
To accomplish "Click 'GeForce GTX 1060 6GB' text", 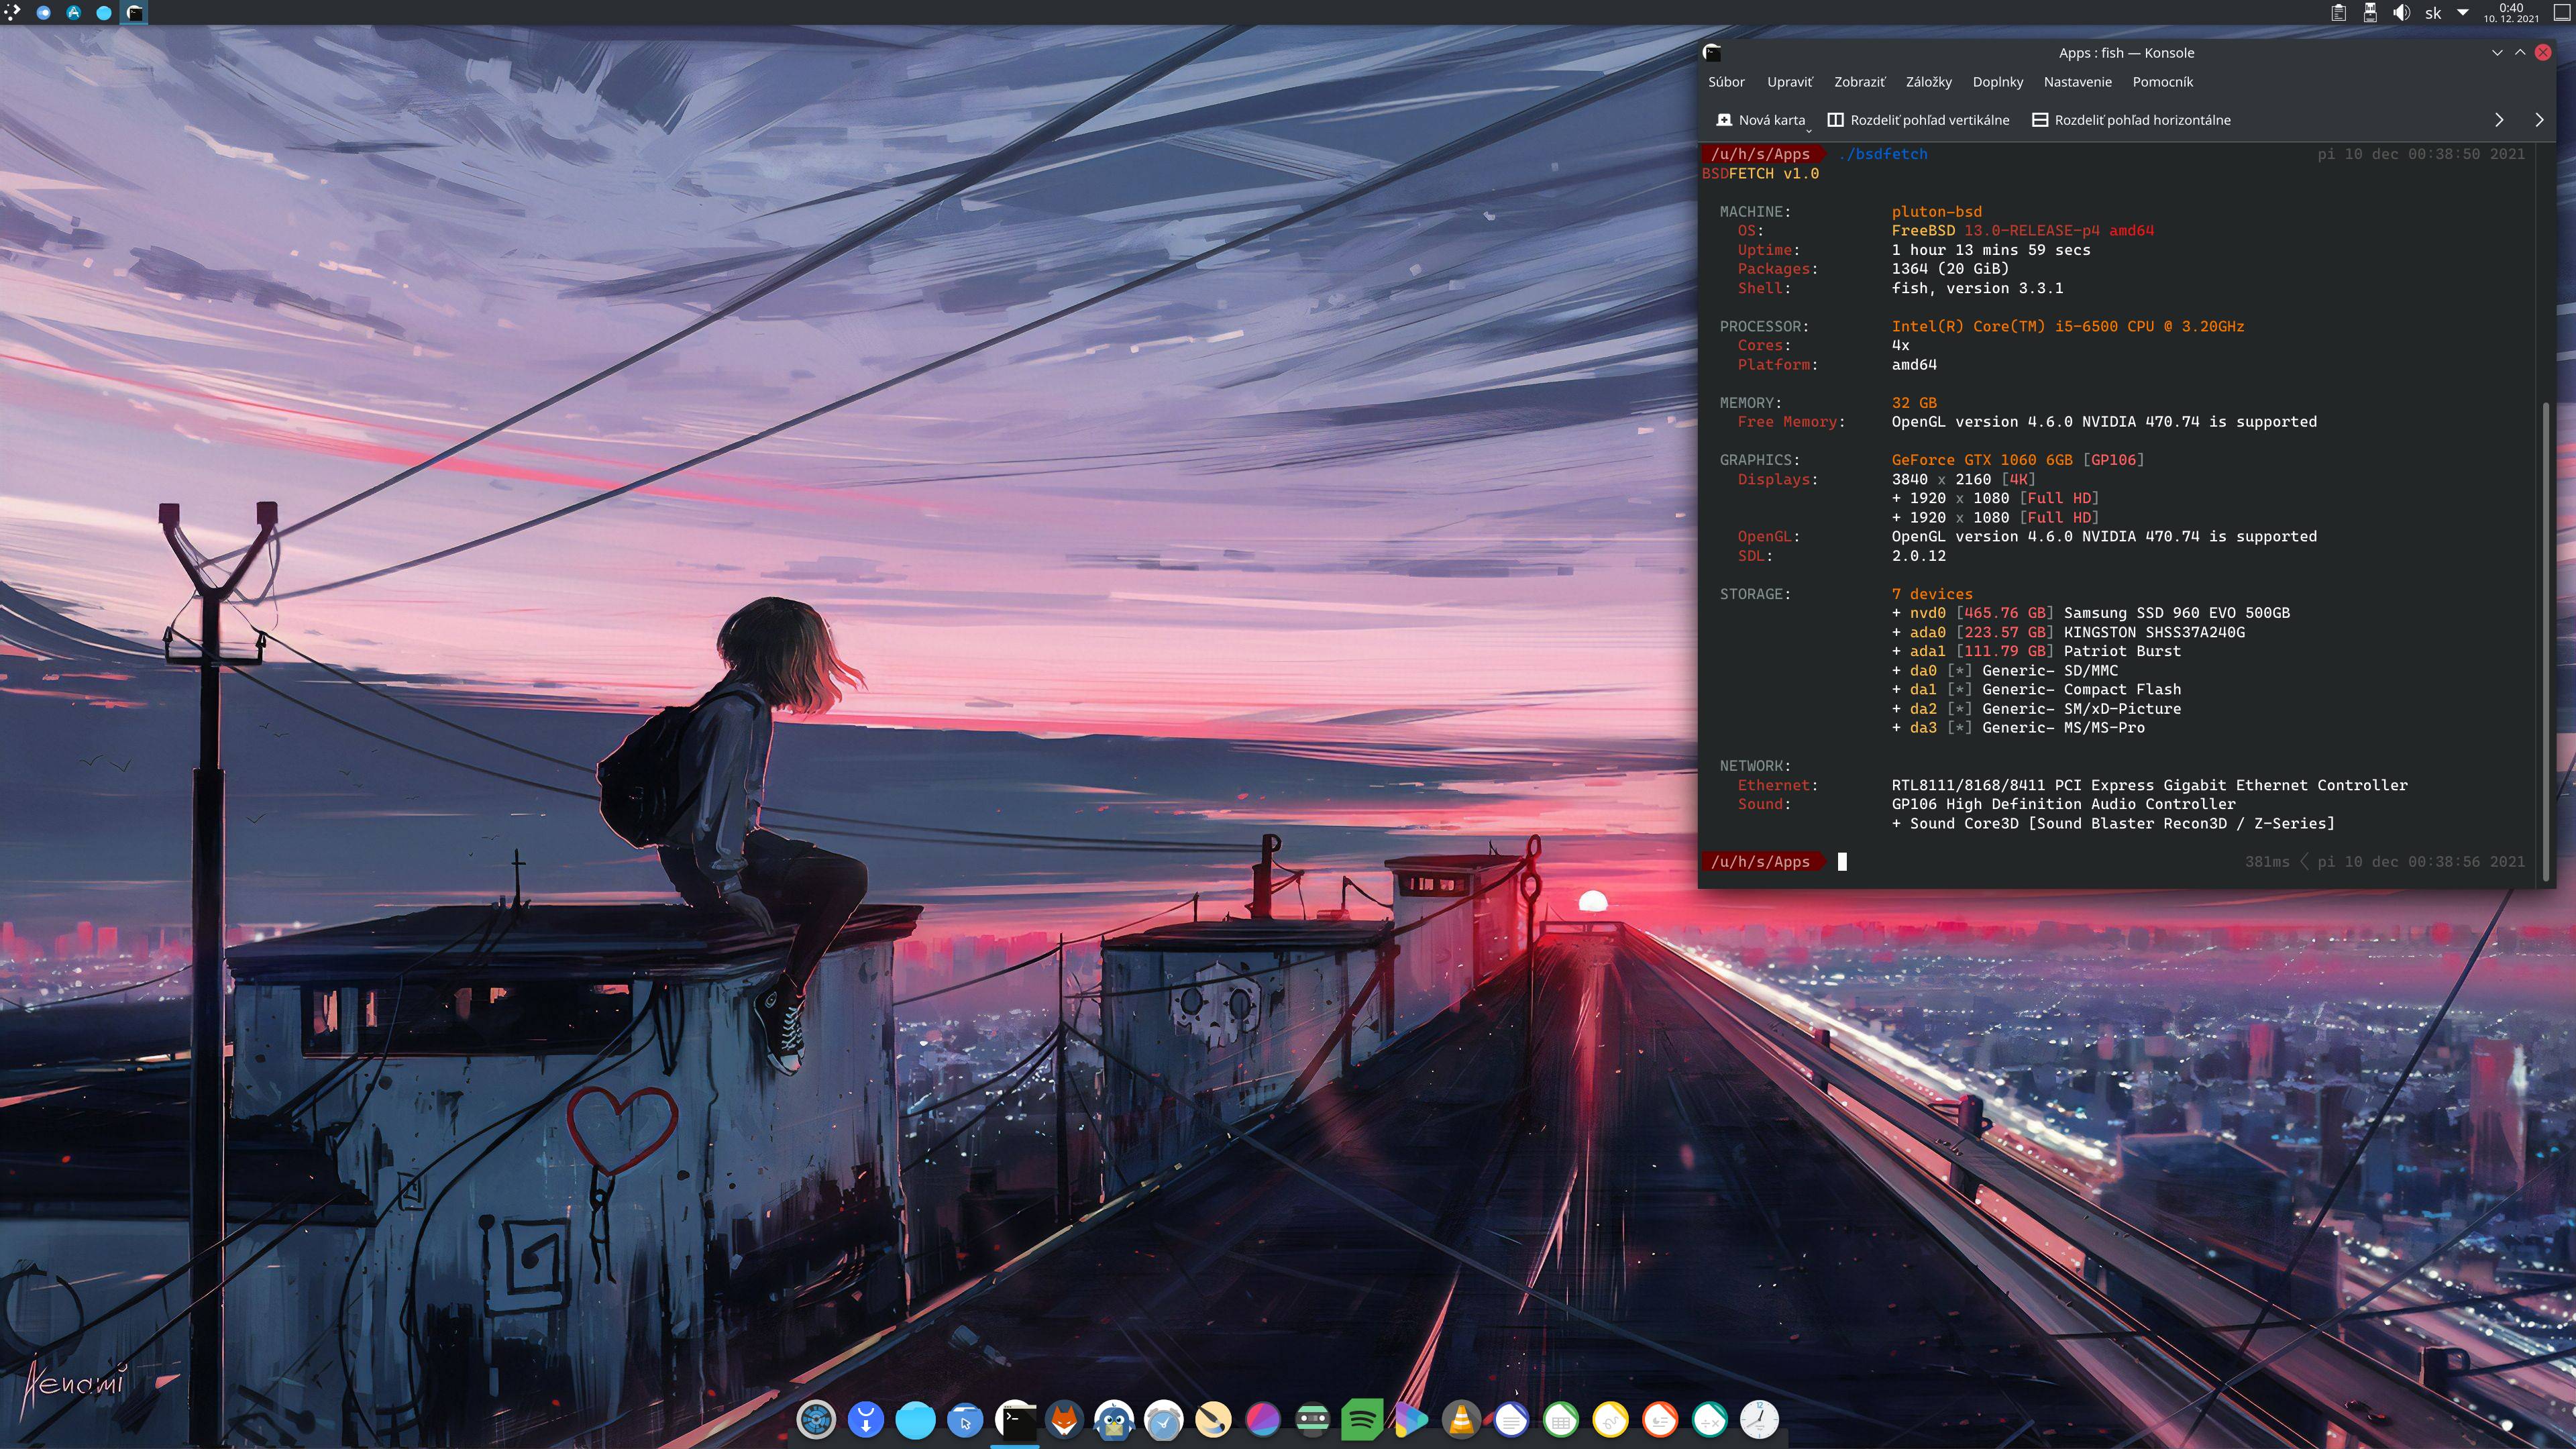I will 1981,460.
